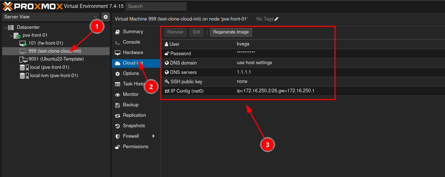Select the 999 (test-clone-cloud-init) VM

click(x=54, y=51)
